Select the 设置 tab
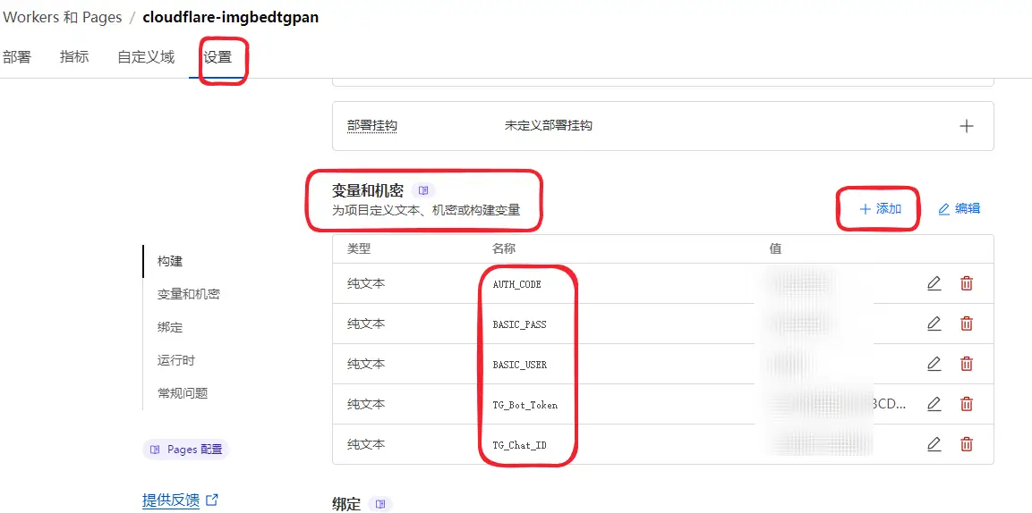 click(217, 57)
